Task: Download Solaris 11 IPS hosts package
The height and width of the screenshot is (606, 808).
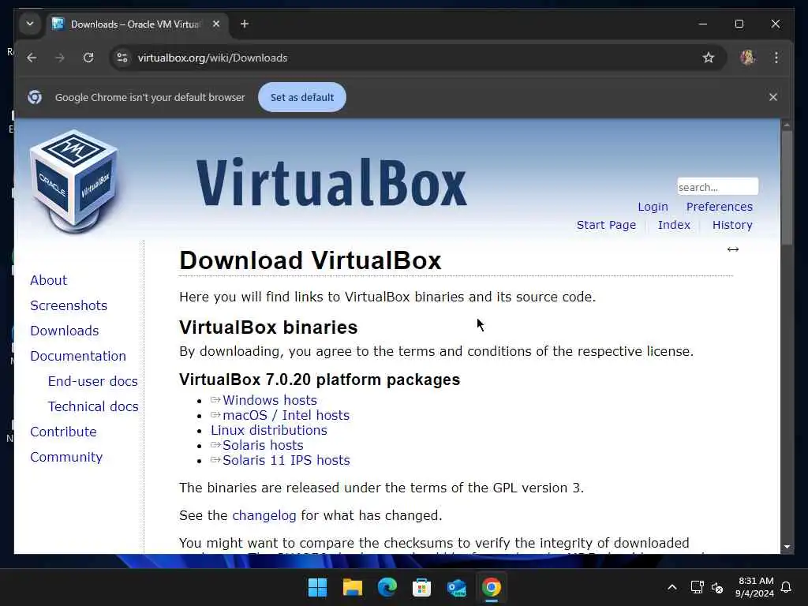Action: pos(286,460)
